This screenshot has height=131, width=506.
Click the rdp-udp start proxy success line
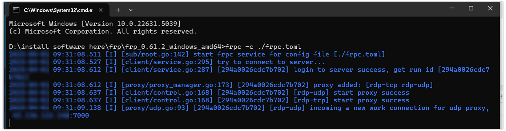[351, 93]
